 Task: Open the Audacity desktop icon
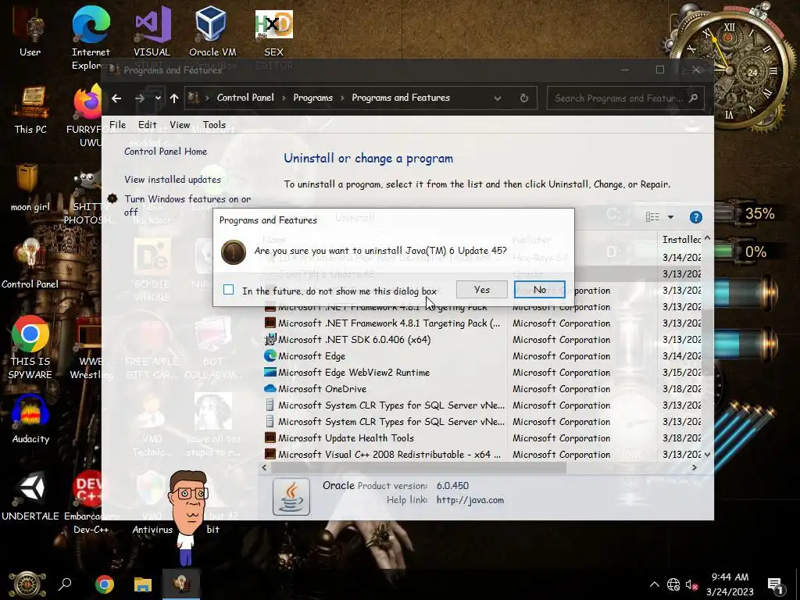pyautogui.click(x=30, y=419)
